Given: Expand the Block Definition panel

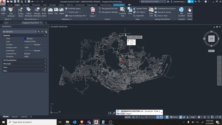Looking at the screenshot, I should coord(32,19).
